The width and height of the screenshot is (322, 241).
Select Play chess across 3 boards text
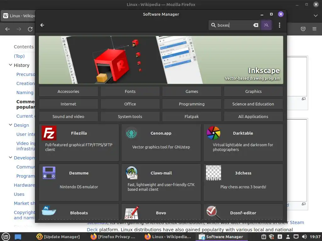243,187
